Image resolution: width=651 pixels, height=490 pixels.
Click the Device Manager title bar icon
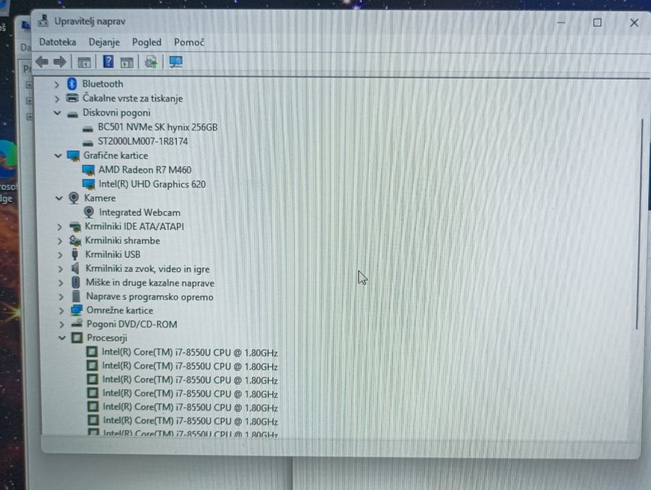pyautogui.click(x=43, y=21)
